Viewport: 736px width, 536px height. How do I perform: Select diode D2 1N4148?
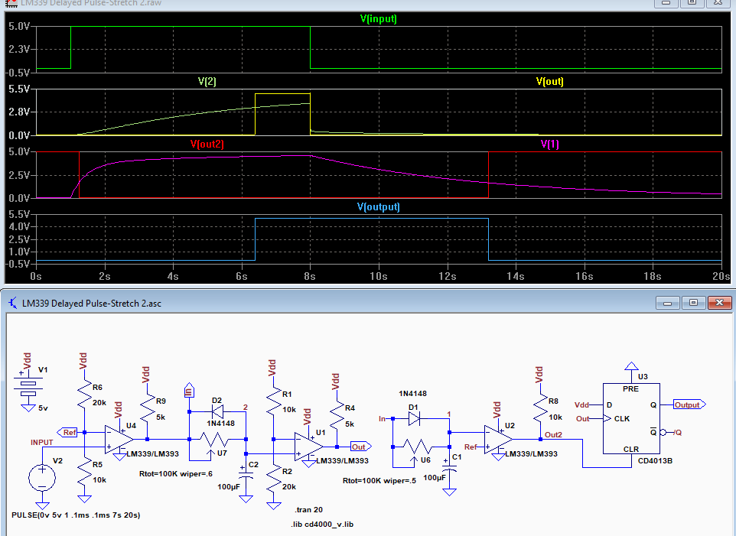(x=217, y=411)
